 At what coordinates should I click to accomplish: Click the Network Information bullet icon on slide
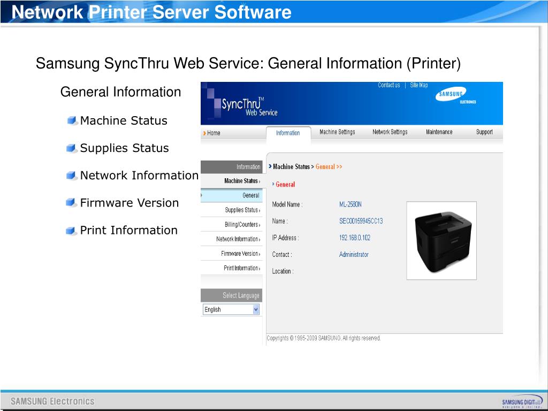(72, 176)
